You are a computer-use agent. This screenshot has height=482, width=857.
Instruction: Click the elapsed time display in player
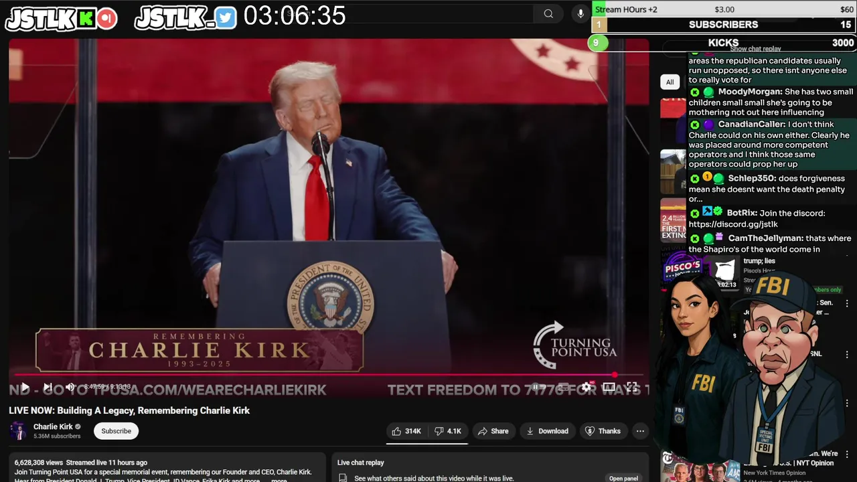tap(107, 387)
